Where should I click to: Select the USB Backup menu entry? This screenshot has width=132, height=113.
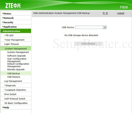click(x=16, y=73)
